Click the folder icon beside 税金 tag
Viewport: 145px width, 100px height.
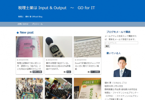pyautogui.click(x=65, y=72)
